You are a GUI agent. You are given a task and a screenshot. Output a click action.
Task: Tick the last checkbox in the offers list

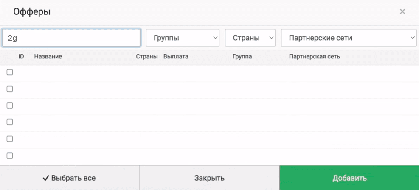point(10,155)
